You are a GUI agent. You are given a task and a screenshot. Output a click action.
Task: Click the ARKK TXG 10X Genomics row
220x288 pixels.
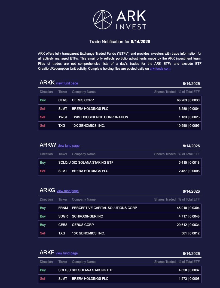tap(120, 126)
